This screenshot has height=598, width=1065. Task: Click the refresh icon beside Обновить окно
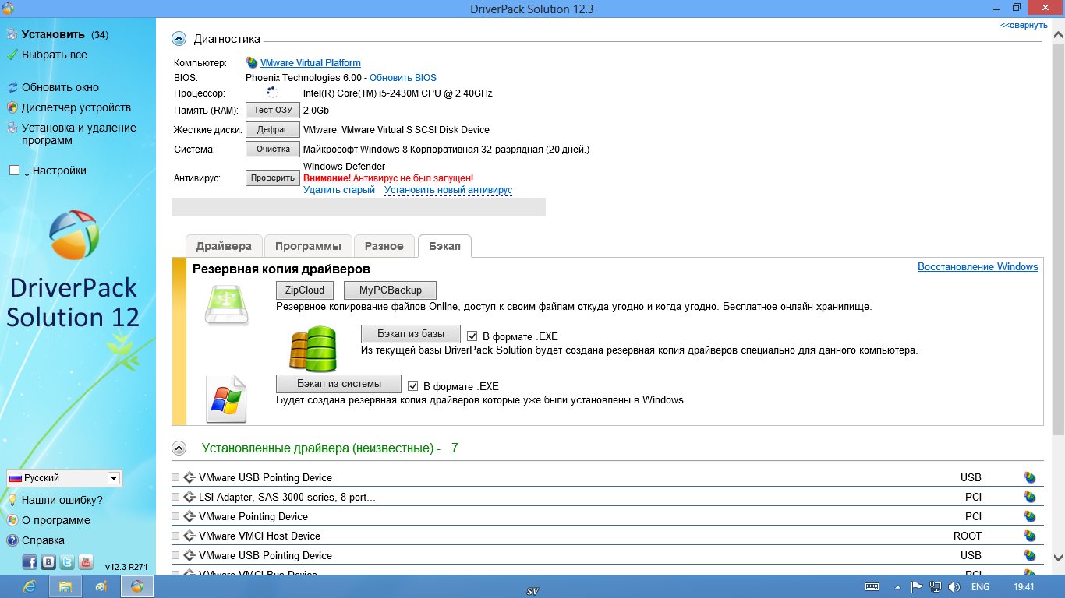(x=12, y=88)
